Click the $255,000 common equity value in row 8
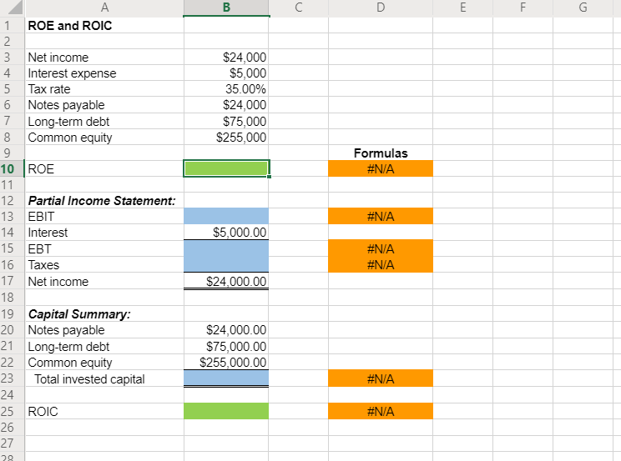 click(x=241, y=138)
